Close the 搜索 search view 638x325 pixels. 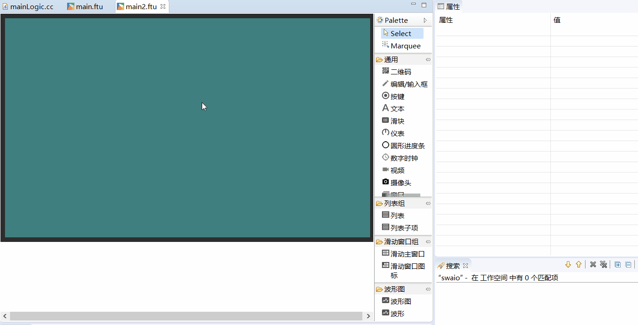pos(465,266)
